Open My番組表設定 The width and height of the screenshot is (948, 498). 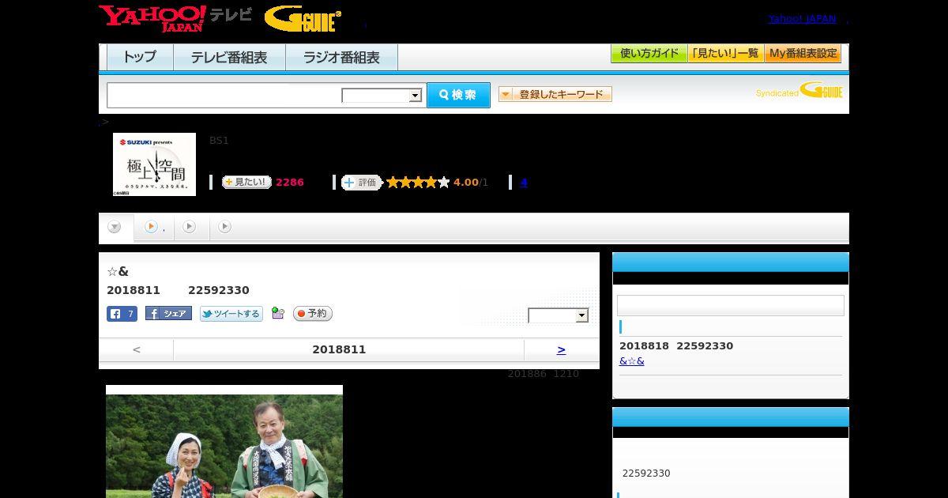pyautogui.click(x=803, y=54)
